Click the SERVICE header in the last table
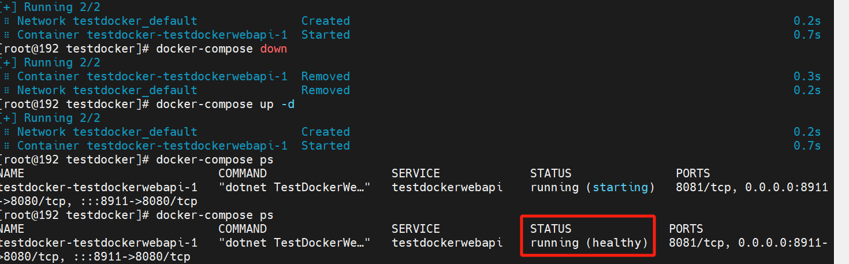The height and width of the screenshot is (264, 849). pyautogui.click(x=415, y=229)
